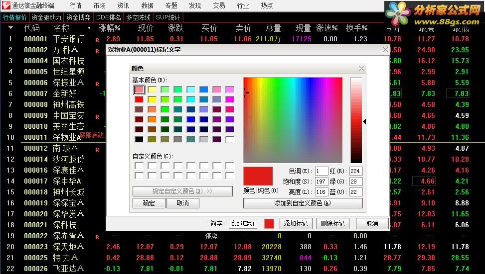This screenshot has height=274, width=485.
Task: Open the 行业 menu
Action: [x=243, y=5]
